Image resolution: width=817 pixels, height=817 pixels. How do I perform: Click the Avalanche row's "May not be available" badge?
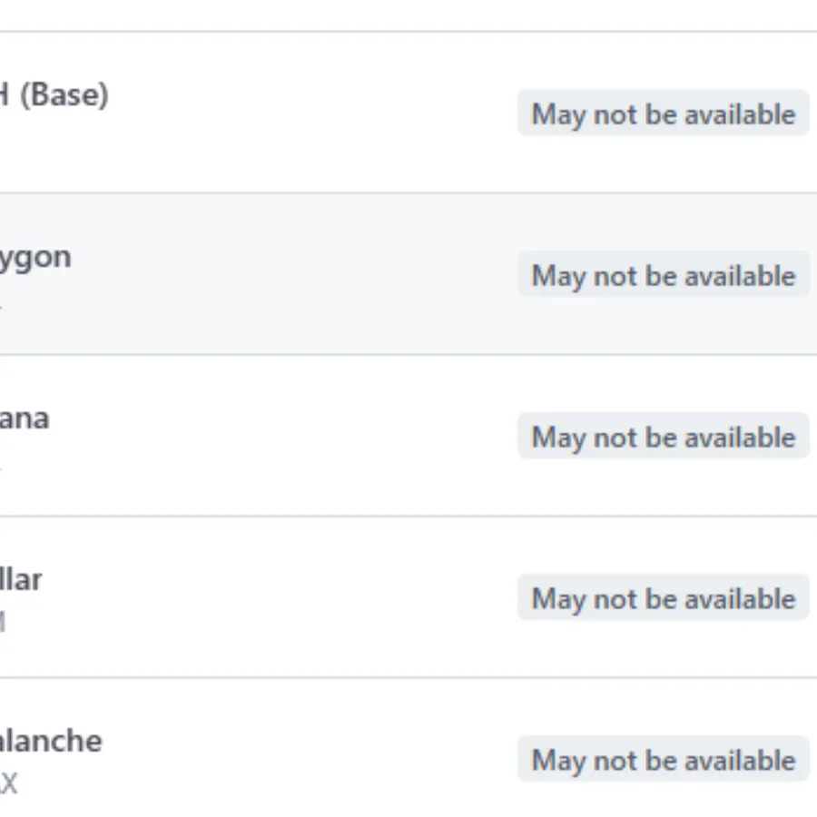(x=663, y=761)
